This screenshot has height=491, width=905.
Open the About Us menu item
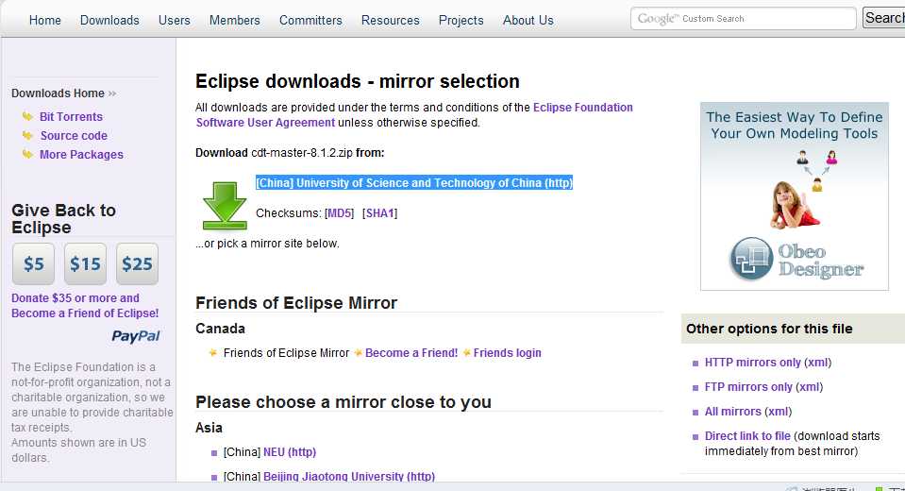coord(528,20)
